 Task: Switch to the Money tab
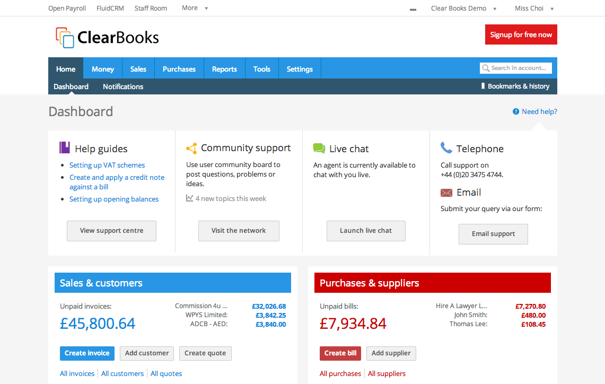103,69
